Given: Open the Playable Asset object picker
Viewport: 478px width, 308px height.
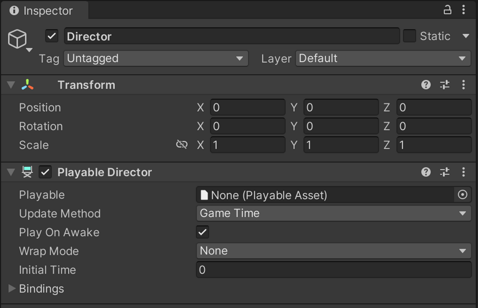Looking at the screenshot, I should [462, 194].
